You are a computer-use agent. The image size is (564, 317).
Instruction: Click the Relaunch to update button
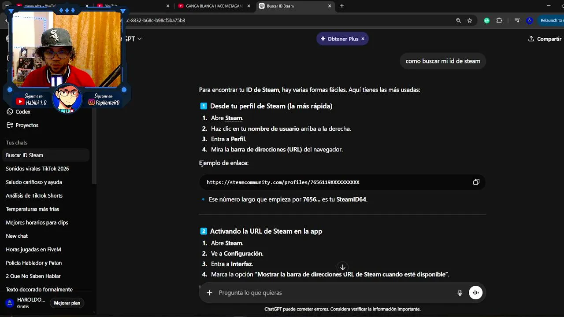click(x=550, y=20)
